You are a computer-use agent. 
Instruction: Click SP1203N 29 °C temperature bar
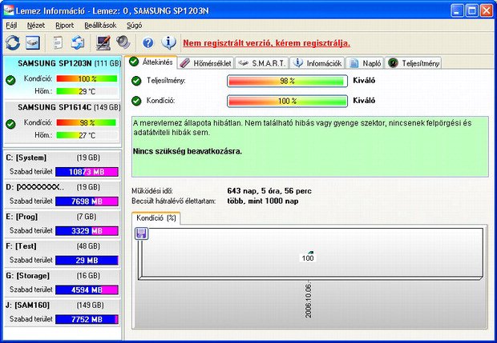(x=87, y=91)
